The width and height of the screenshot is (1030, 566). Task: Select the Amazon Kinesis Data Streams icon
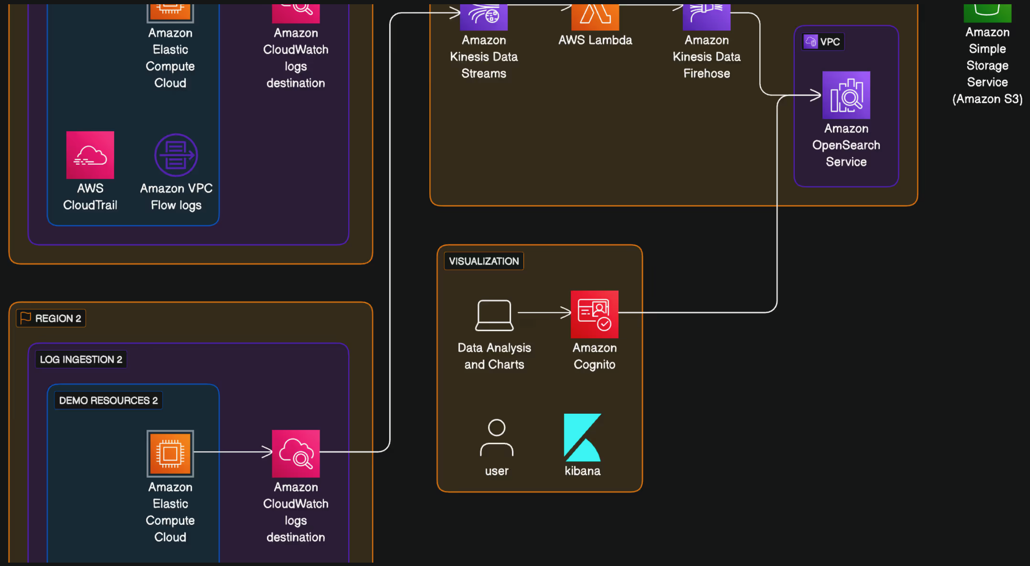(484, 17)
